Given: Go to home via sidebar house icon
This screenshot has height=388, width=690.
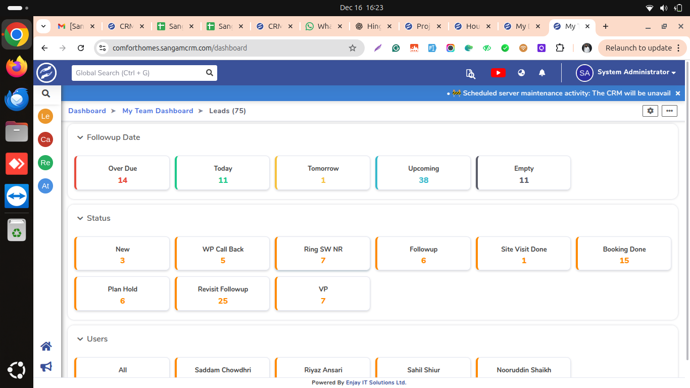Looking at the screenshot, I should 46,346.
